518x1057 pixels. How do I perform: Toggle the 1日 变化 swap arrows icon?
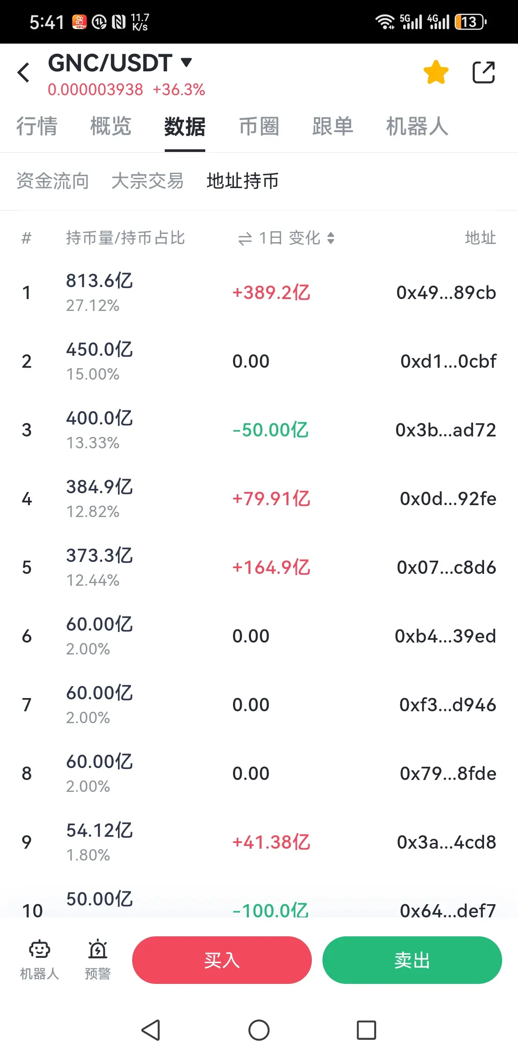[245, 239]
